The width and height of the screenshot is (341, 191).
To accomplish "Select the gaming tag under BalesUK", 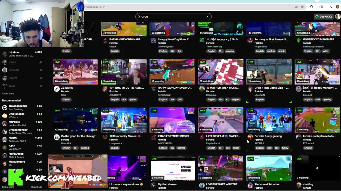I will click(x=327, y=99).
